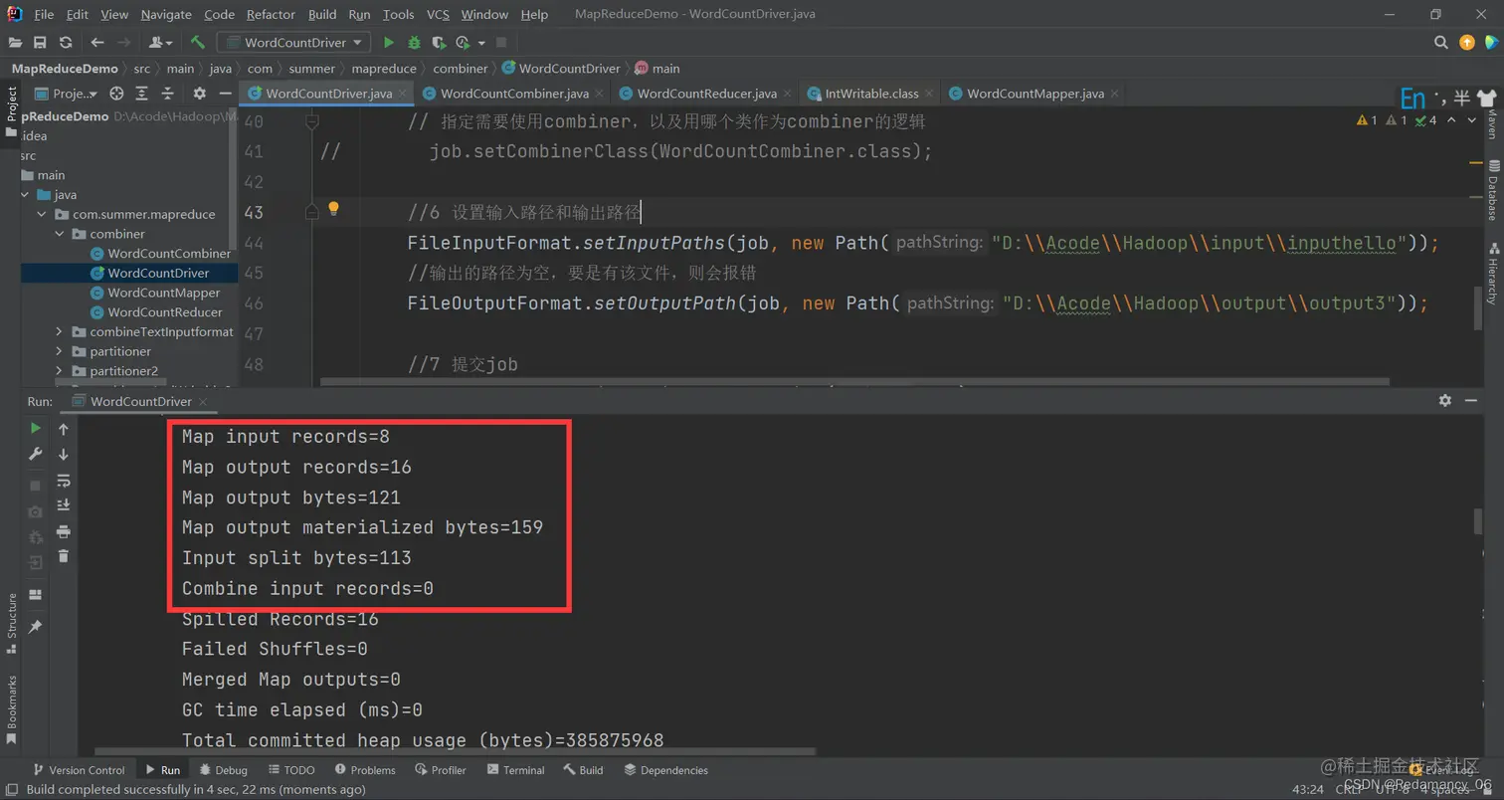
Task: Run with Coverage using the shield icon
Action: tap(439, 43)
